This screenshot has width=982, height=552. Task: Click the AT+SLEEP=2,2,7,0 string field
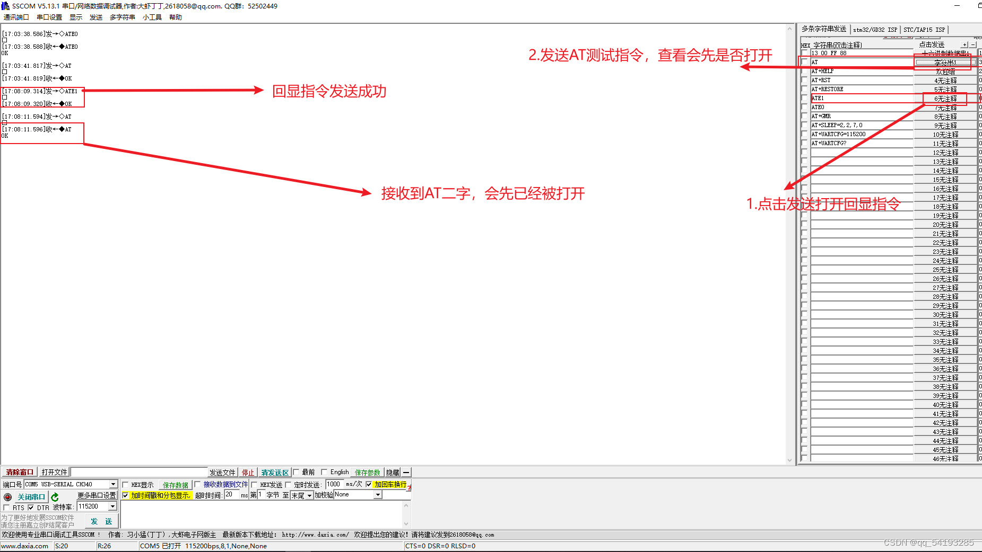[862, 125]
